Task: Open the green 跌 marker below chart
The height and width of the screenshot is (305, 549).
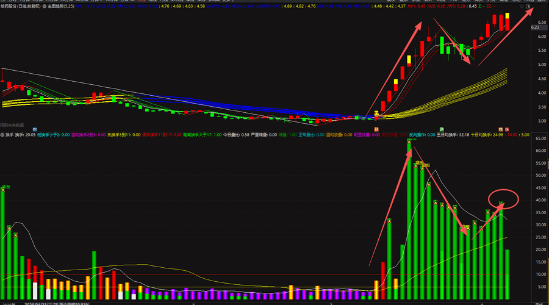Action: pos(442,129)
